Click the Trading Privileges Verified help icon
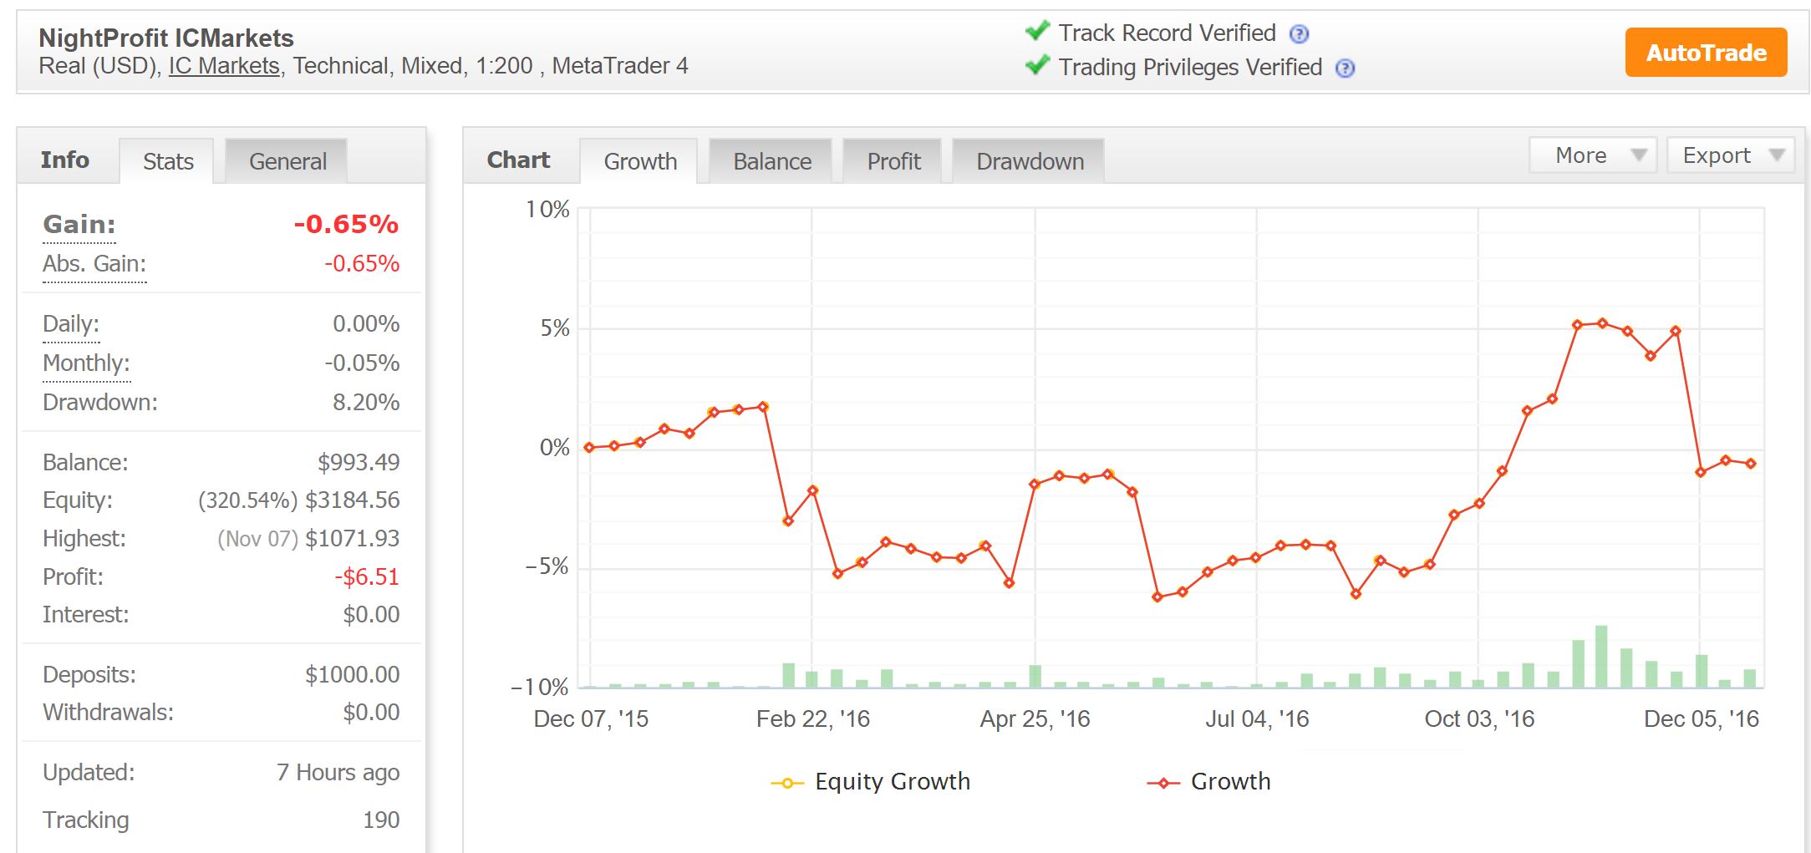Image resolution: width=1811 pixels, height=853 pixels. (1345, 69)
